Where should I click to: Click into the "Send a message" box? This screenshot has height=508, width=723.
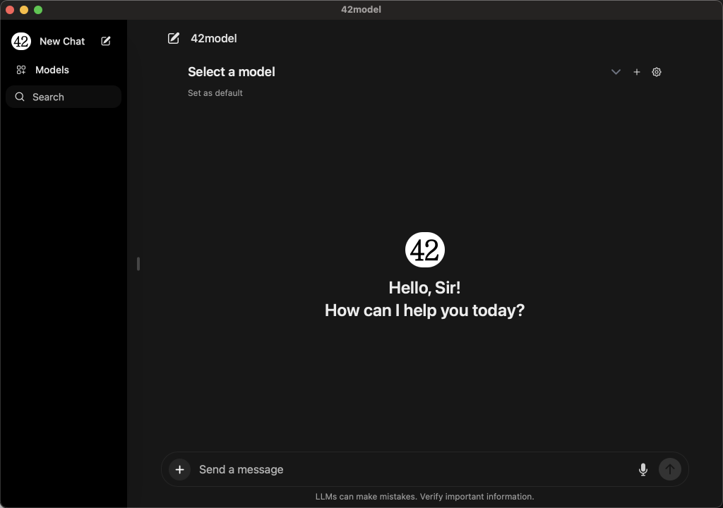(x=410, y=469)
